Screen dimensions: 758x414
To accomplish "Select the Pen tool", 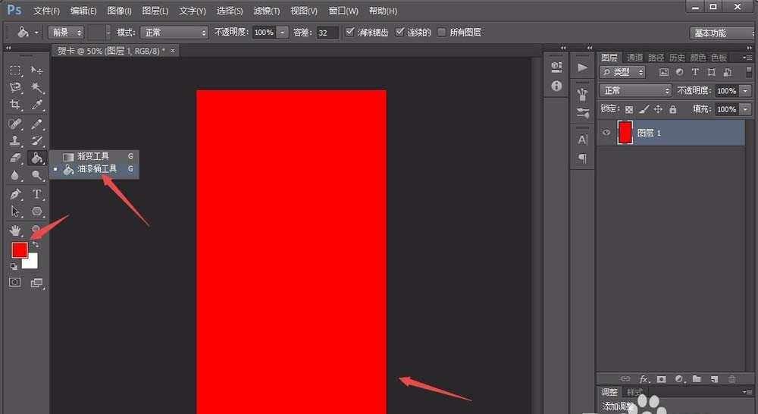I will click(15, 194).
